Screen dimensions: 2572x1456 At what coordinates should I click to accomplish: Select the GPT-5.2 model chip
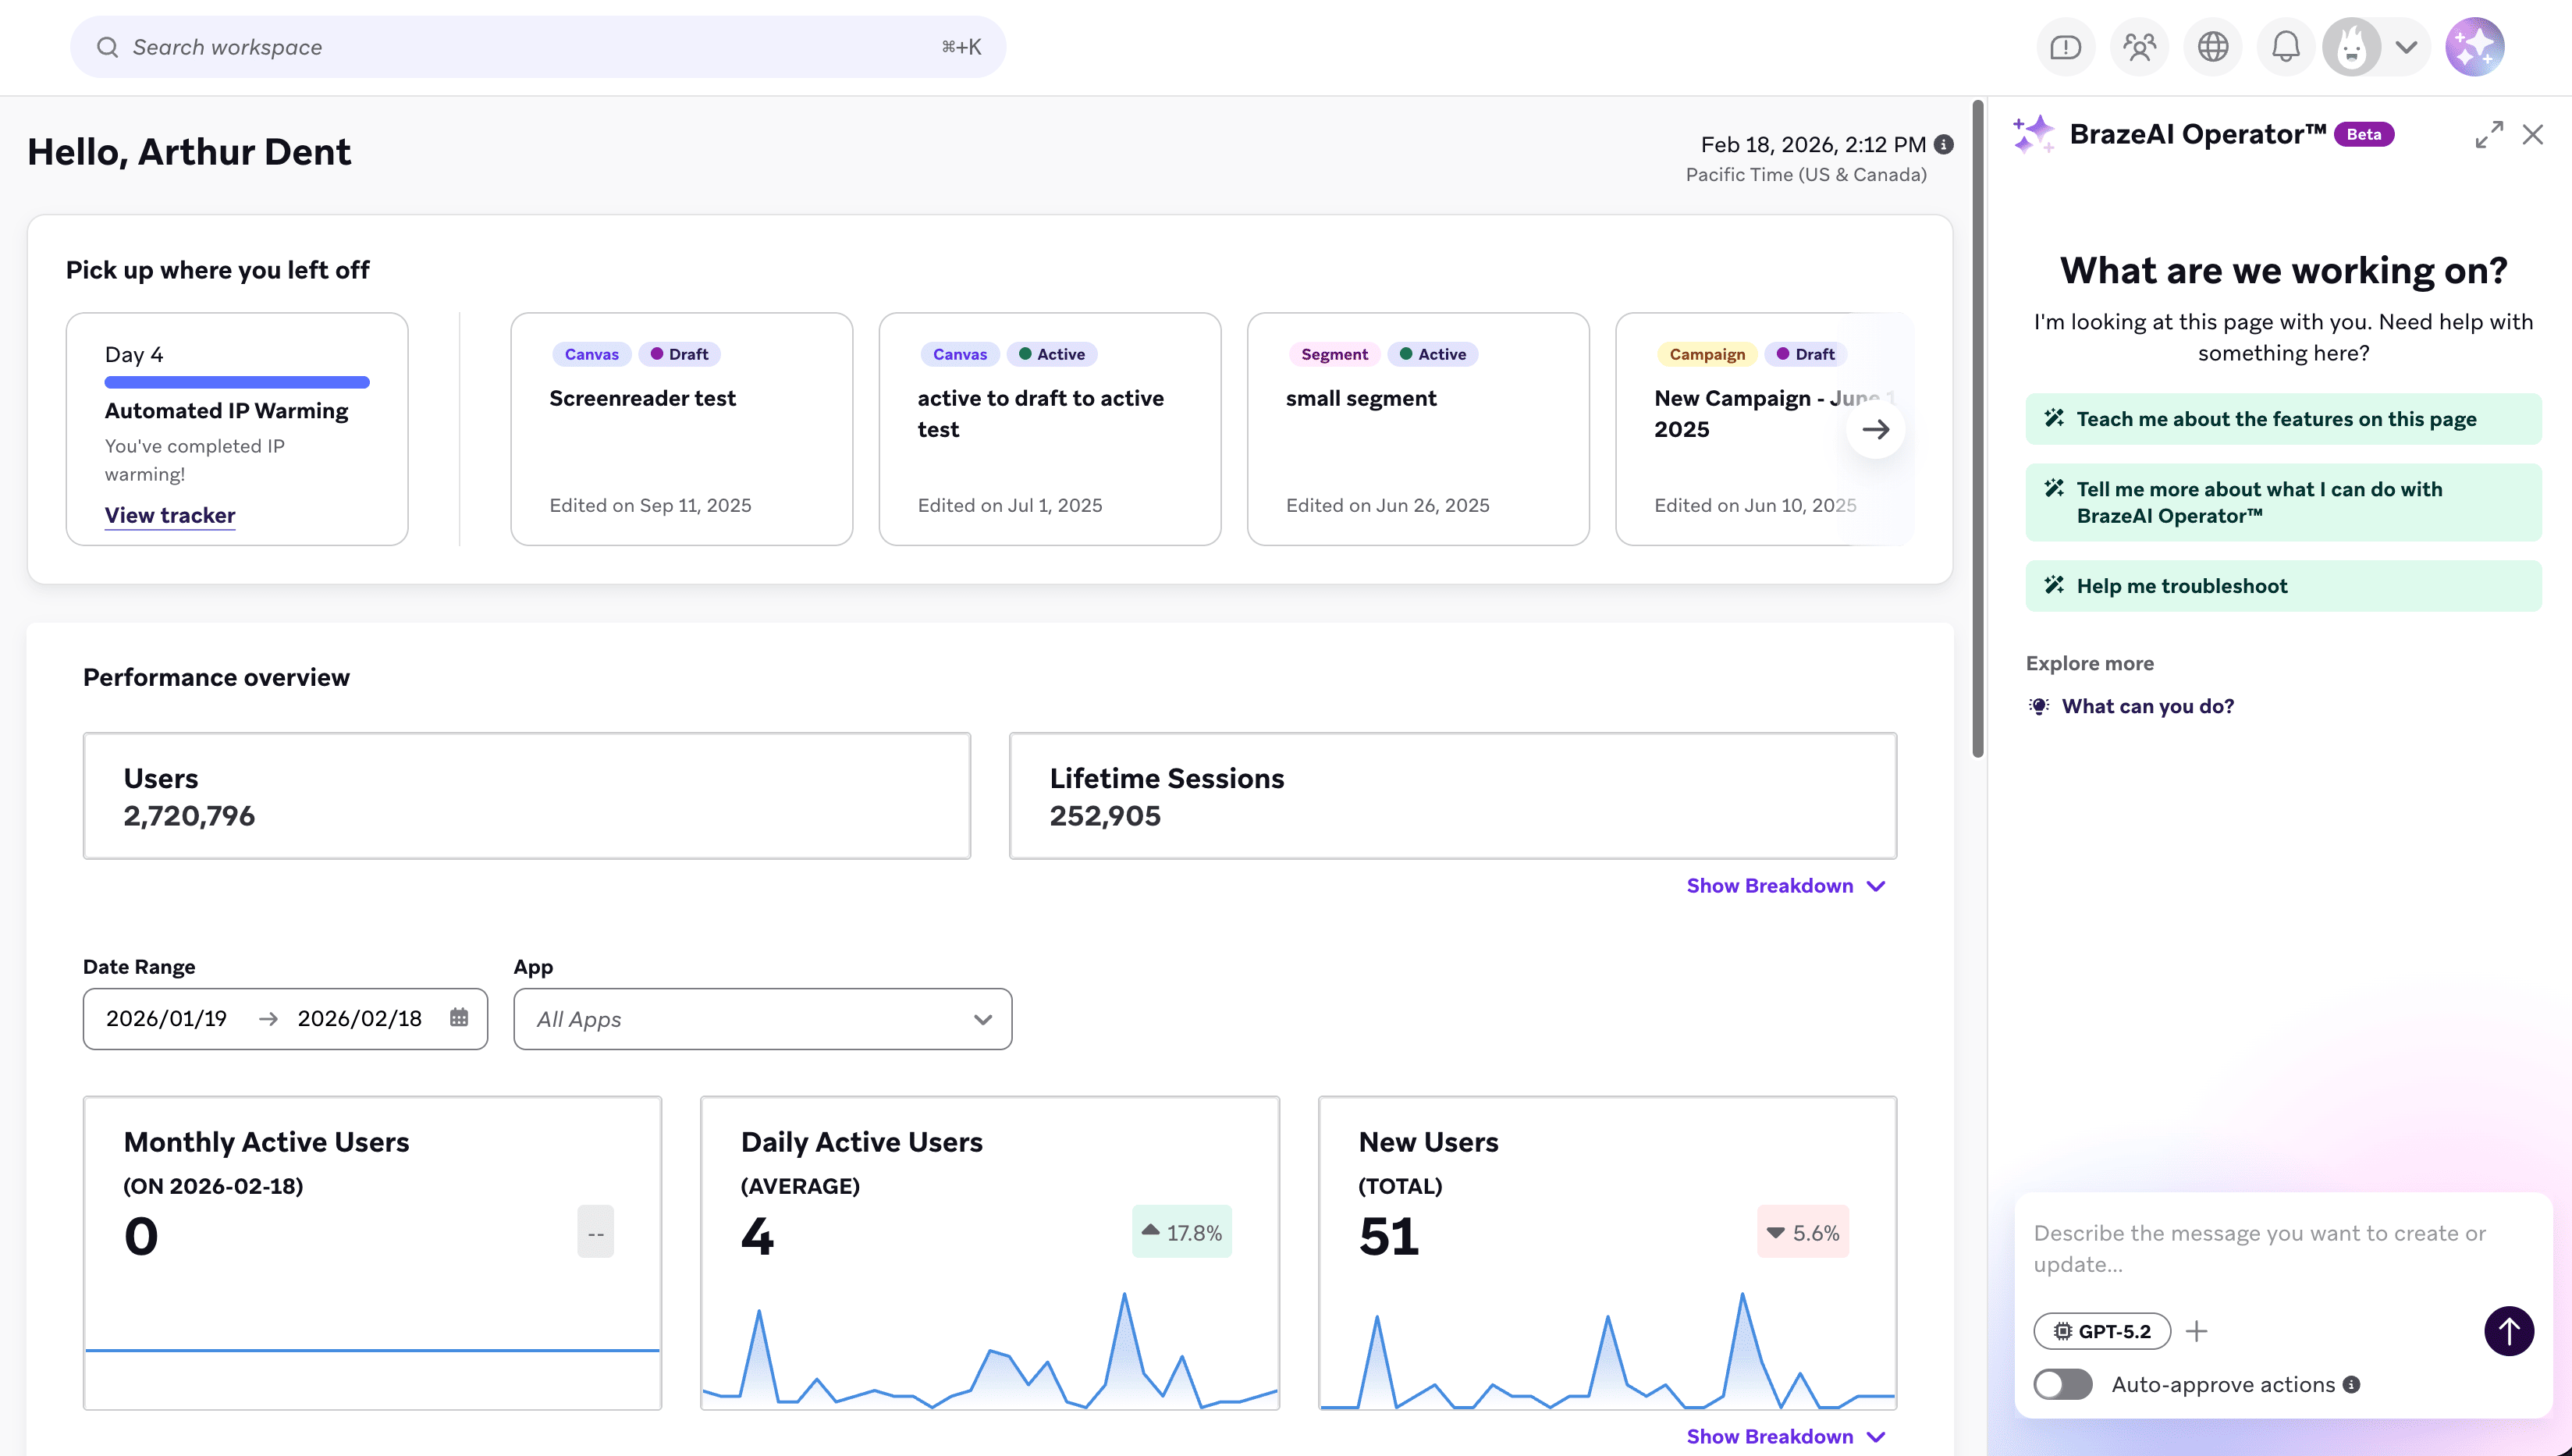click(x=2102, y=1331)
